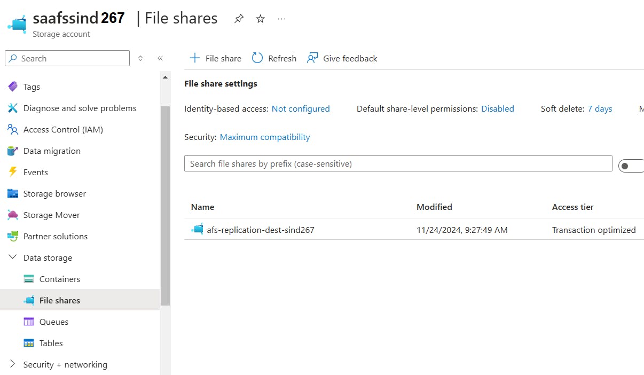This screenshot has height=375, width=644.
Task: Toggle the switch beside the prefix search box
Action: click(631, 166)
